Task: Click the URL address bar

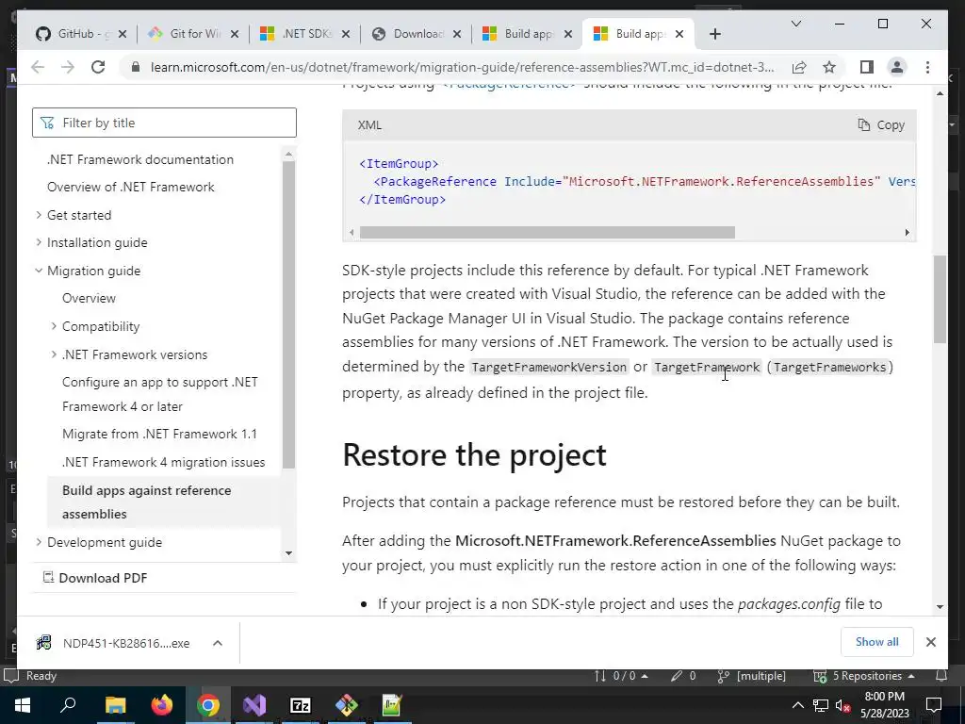Action: (462, 67)
